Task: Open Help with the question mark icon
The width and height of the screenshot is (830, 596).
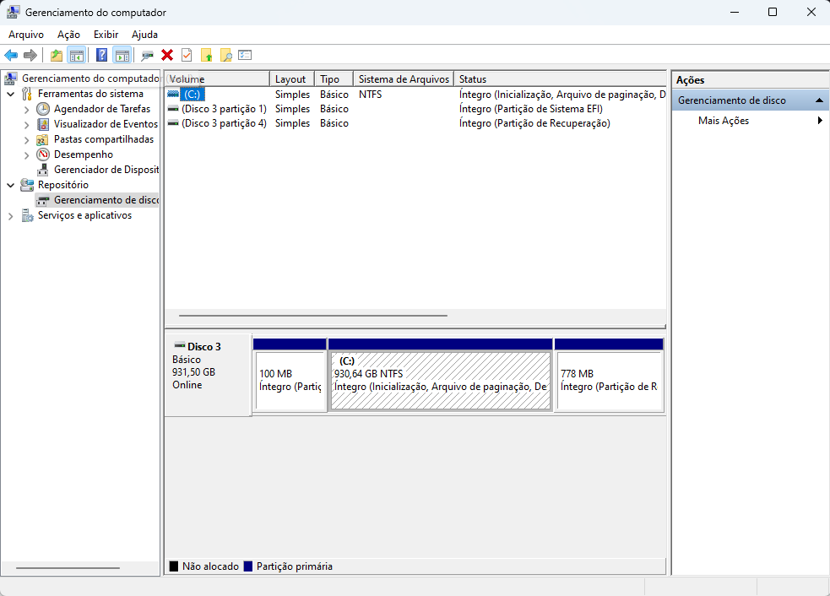Action: pyautogui.click(x=101, y=55)
